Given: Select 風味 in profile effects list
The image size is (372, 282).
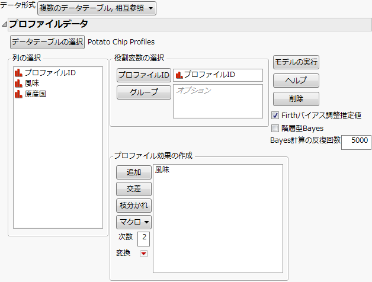Looking at the screenshot, I should pos(162,169).
